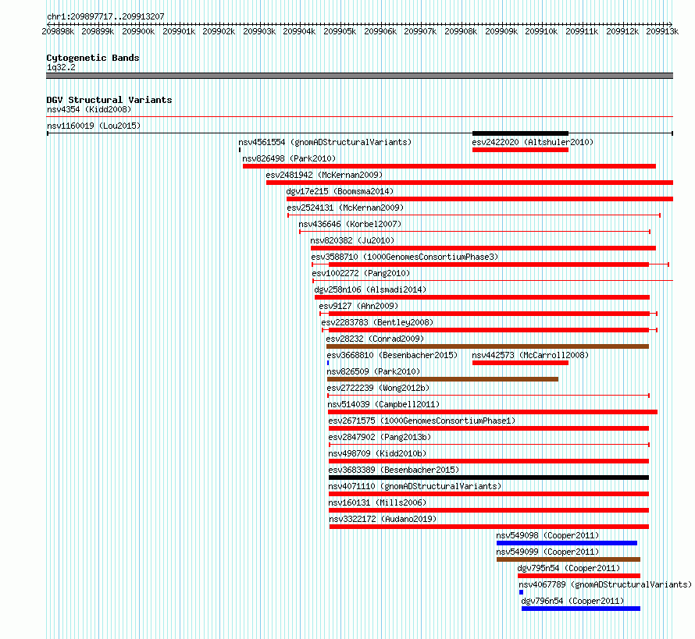Click esv2671575 (1000GenomesConsortiumPhase1) label
The height and width of the screenshot is (639, 695).
tap(422, 421)
